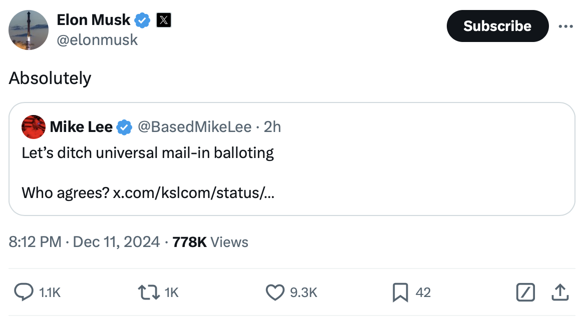Open the @elonmusk handle link

pos(97,39)
